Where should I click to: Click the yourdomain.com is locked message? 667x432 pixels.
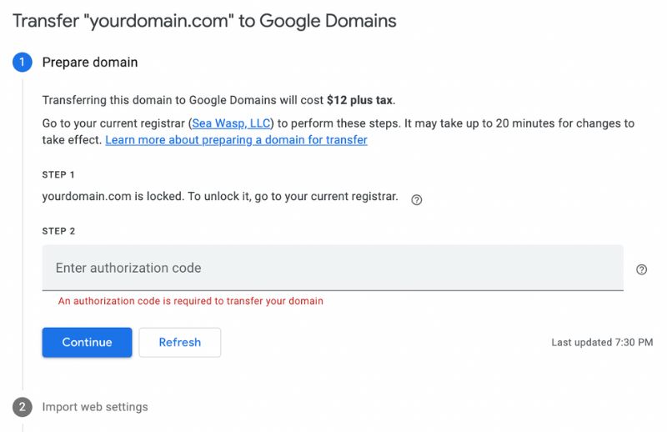220,197
